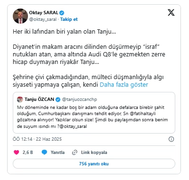Click the 756 yanıtı oku button

[94, 164]
